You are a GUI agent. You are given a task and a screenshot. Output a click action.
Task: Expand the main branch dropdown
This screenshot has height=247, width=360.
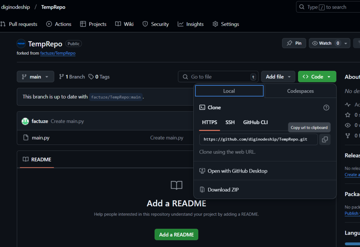point(36,77)
